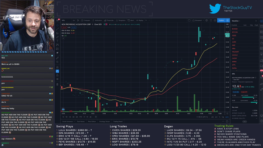Click the Twitter bird icon in left toolbar

tap(58, 53)
